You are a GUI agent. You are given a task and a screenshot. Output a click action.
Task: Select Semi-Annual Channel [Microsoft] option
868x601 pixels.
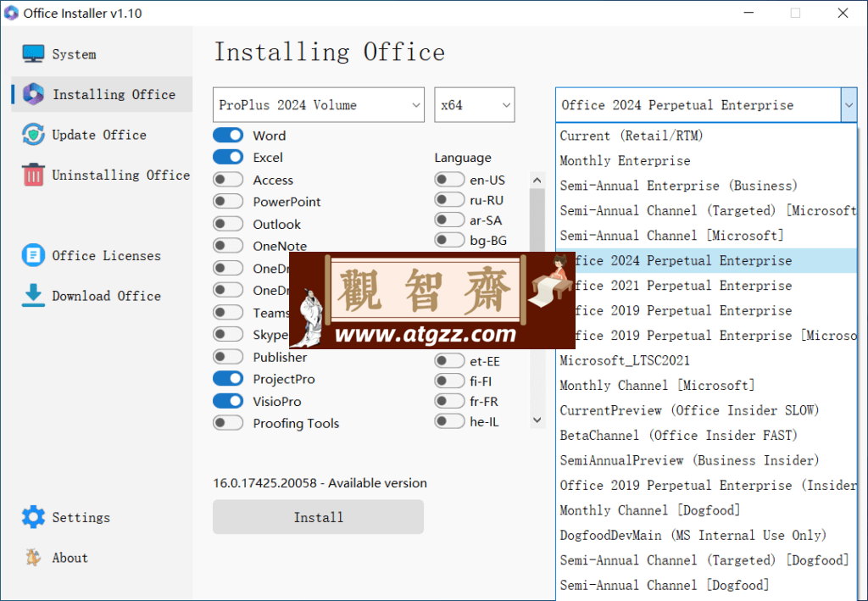[x=706, y=235]
